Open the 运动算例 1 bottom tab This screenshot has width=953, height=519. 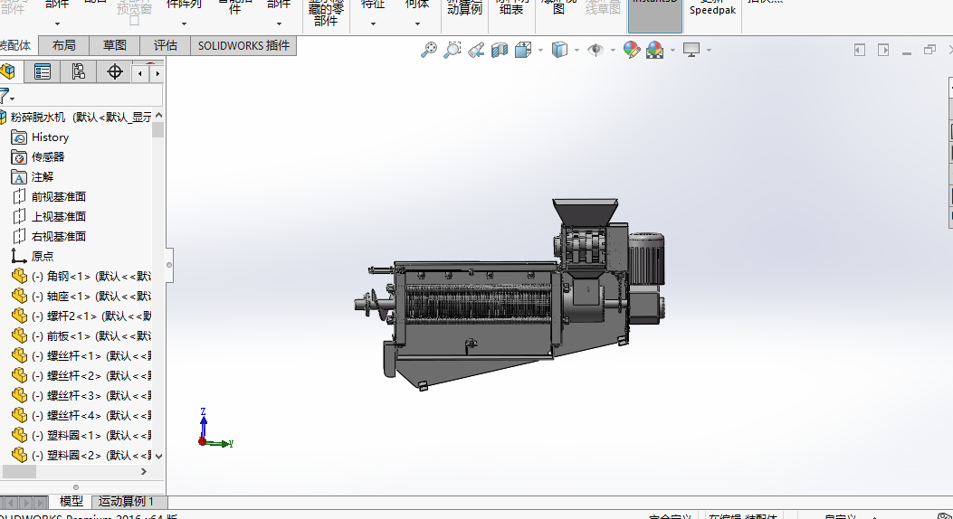127,501
